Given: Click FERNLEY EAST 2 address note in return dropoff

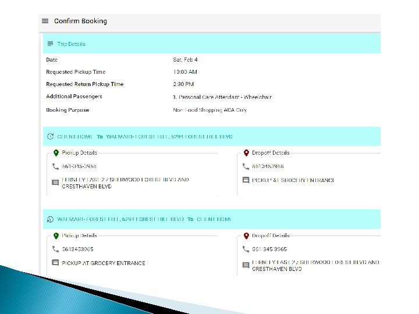Looking at the screenshot, I should tap(315, 266).
